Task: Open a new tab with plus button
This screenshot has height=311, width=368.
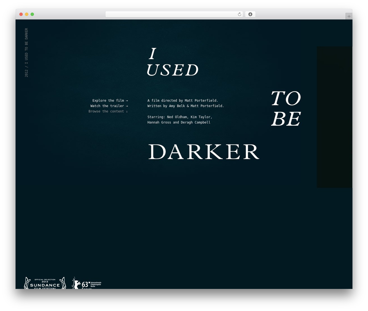Action: click(349, 16)
